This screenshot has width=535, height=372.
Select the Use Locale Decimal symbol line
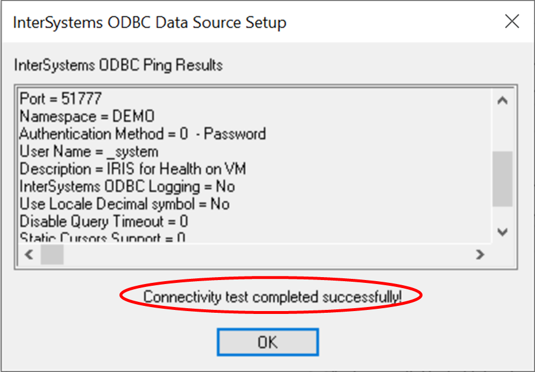125,204
